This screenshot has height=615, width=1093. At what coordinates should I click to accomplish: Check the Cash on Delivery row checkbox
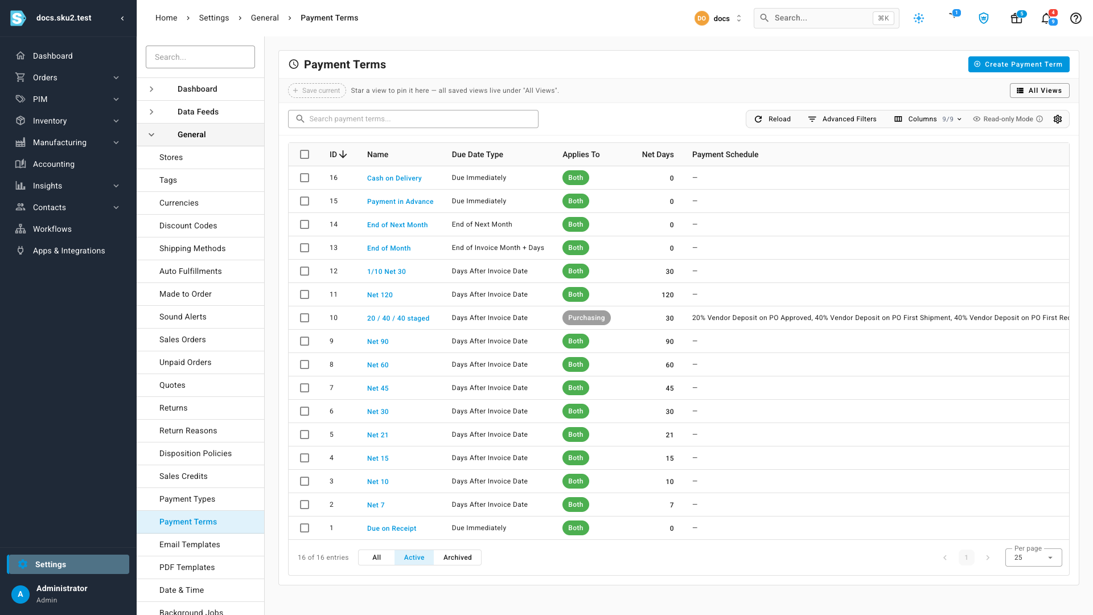[x=305, y=178]
